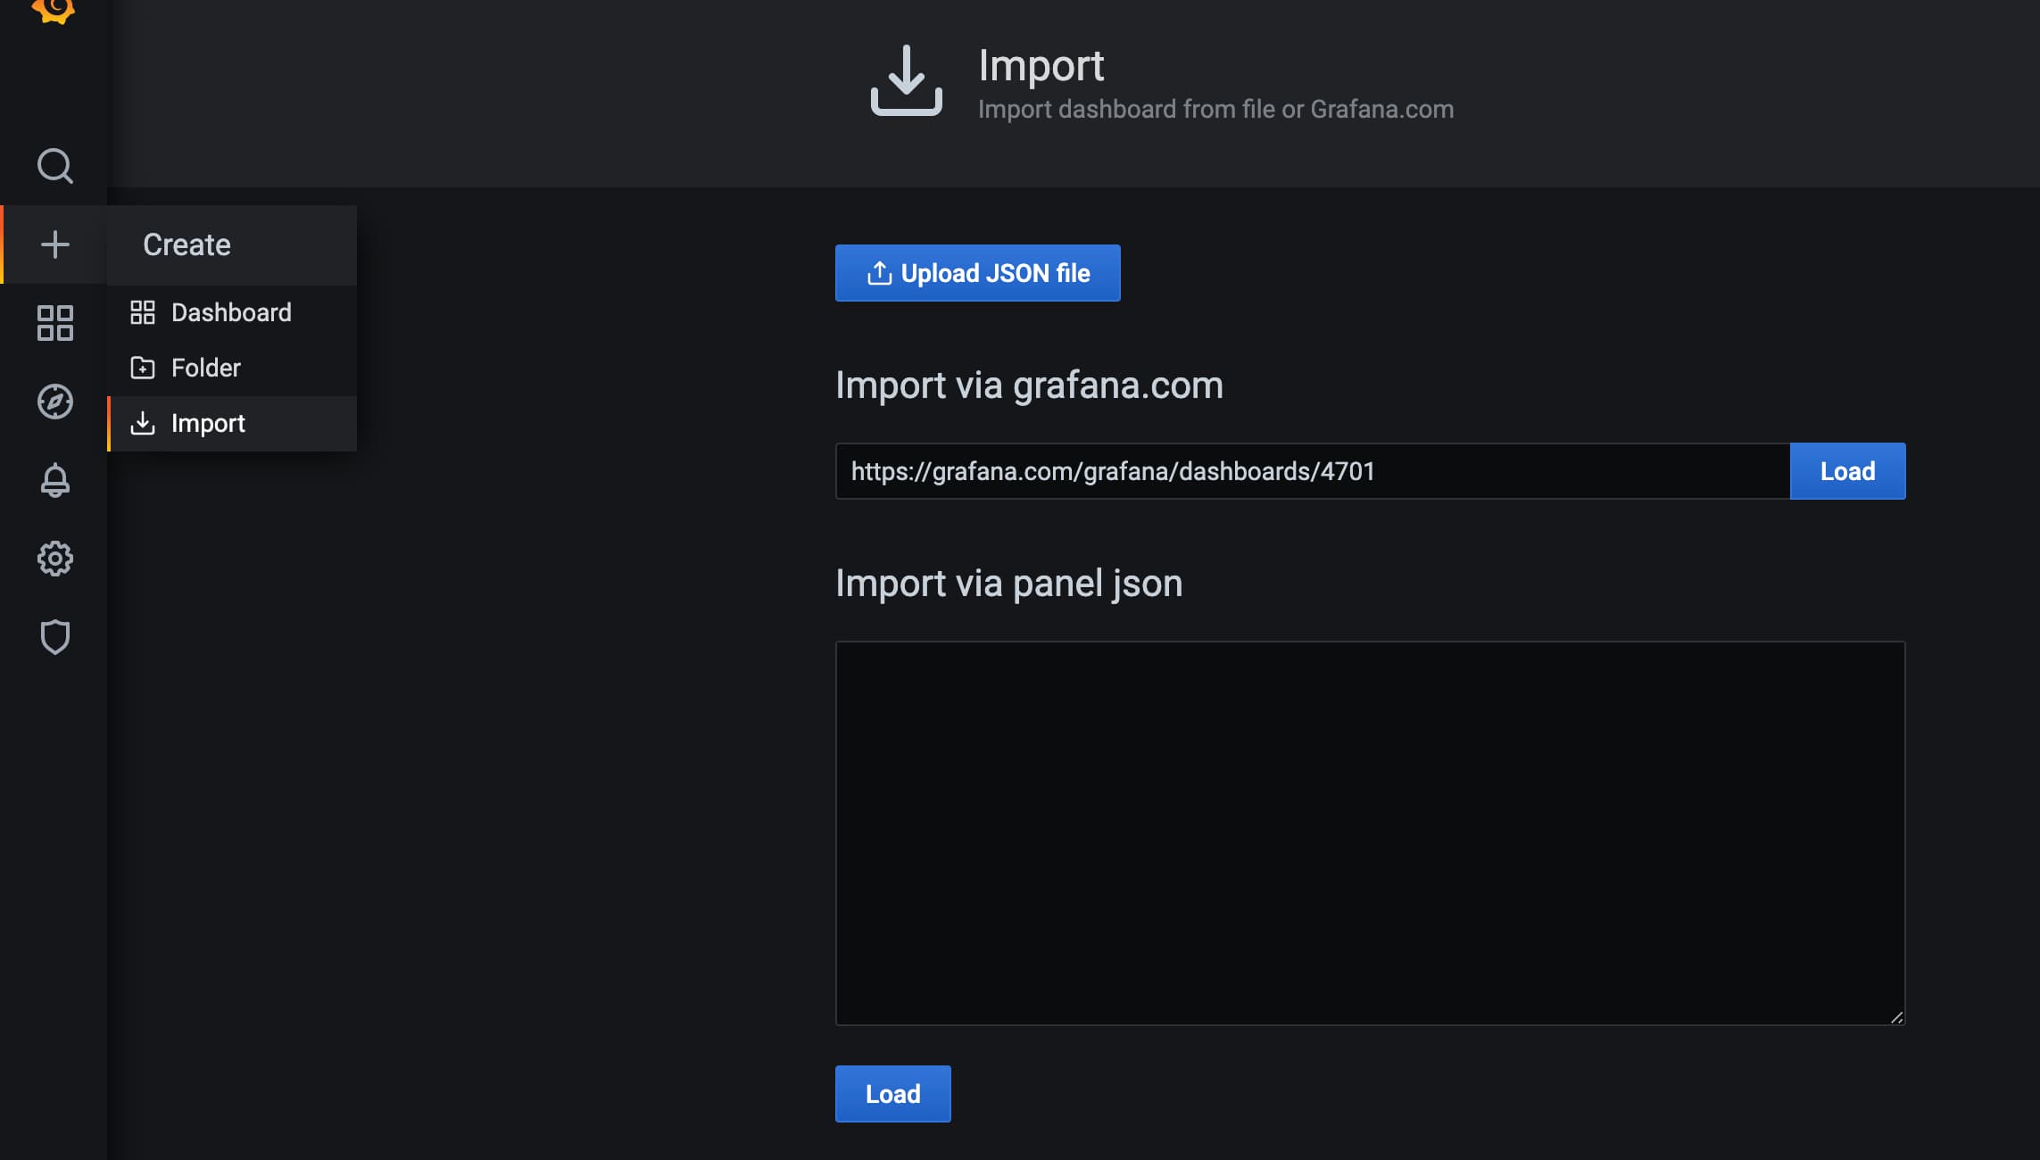Click Load next to grafana.com URL
2040x1160 pixels.
(1847, 471)
